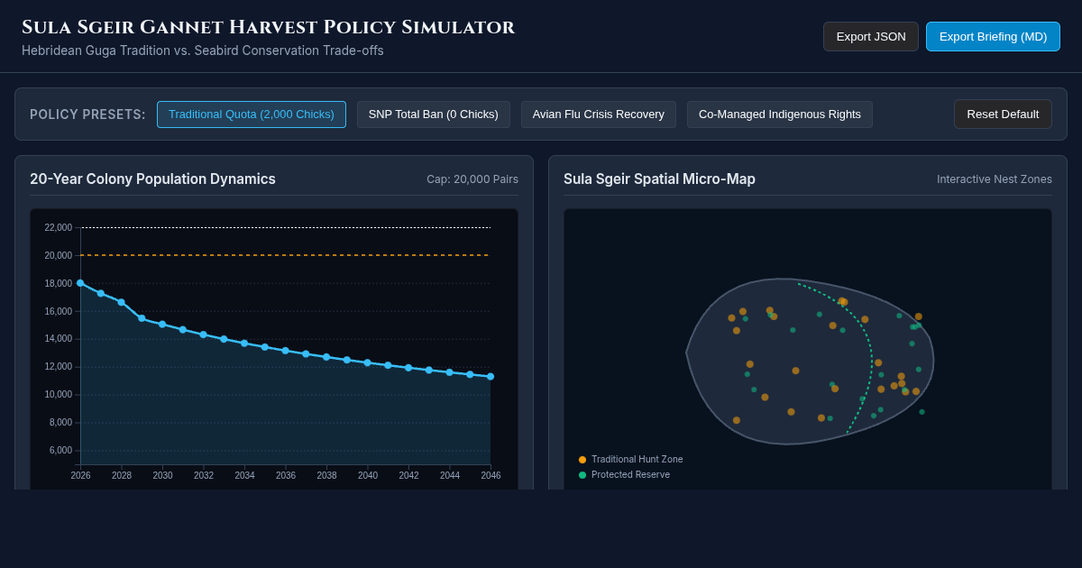The width and height of the screenshot is (1082, 568).
Task: Click the green Protected Reserve legend dot
Action: point(582,475)
